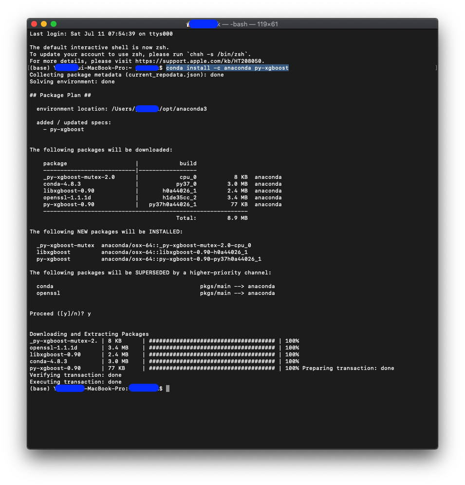
Task: Click 'pkgs/main --> anaconda' on conda row
Action: (x=237, y=286)
